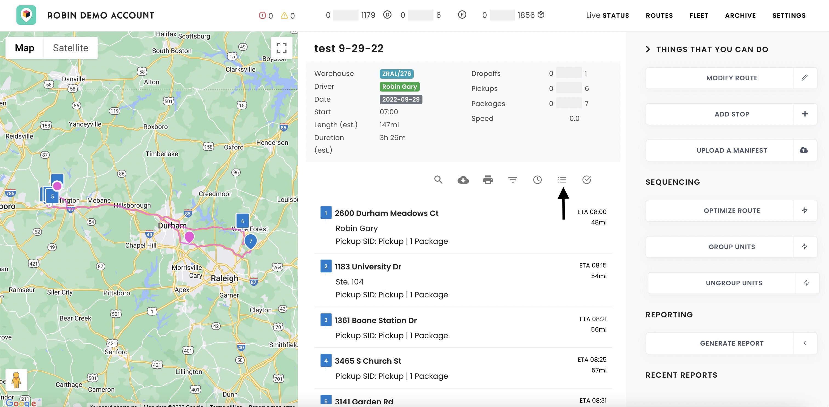The image size is (829, 407).
Task: Enter fullscreen map view
Action: tap(281, 48)
